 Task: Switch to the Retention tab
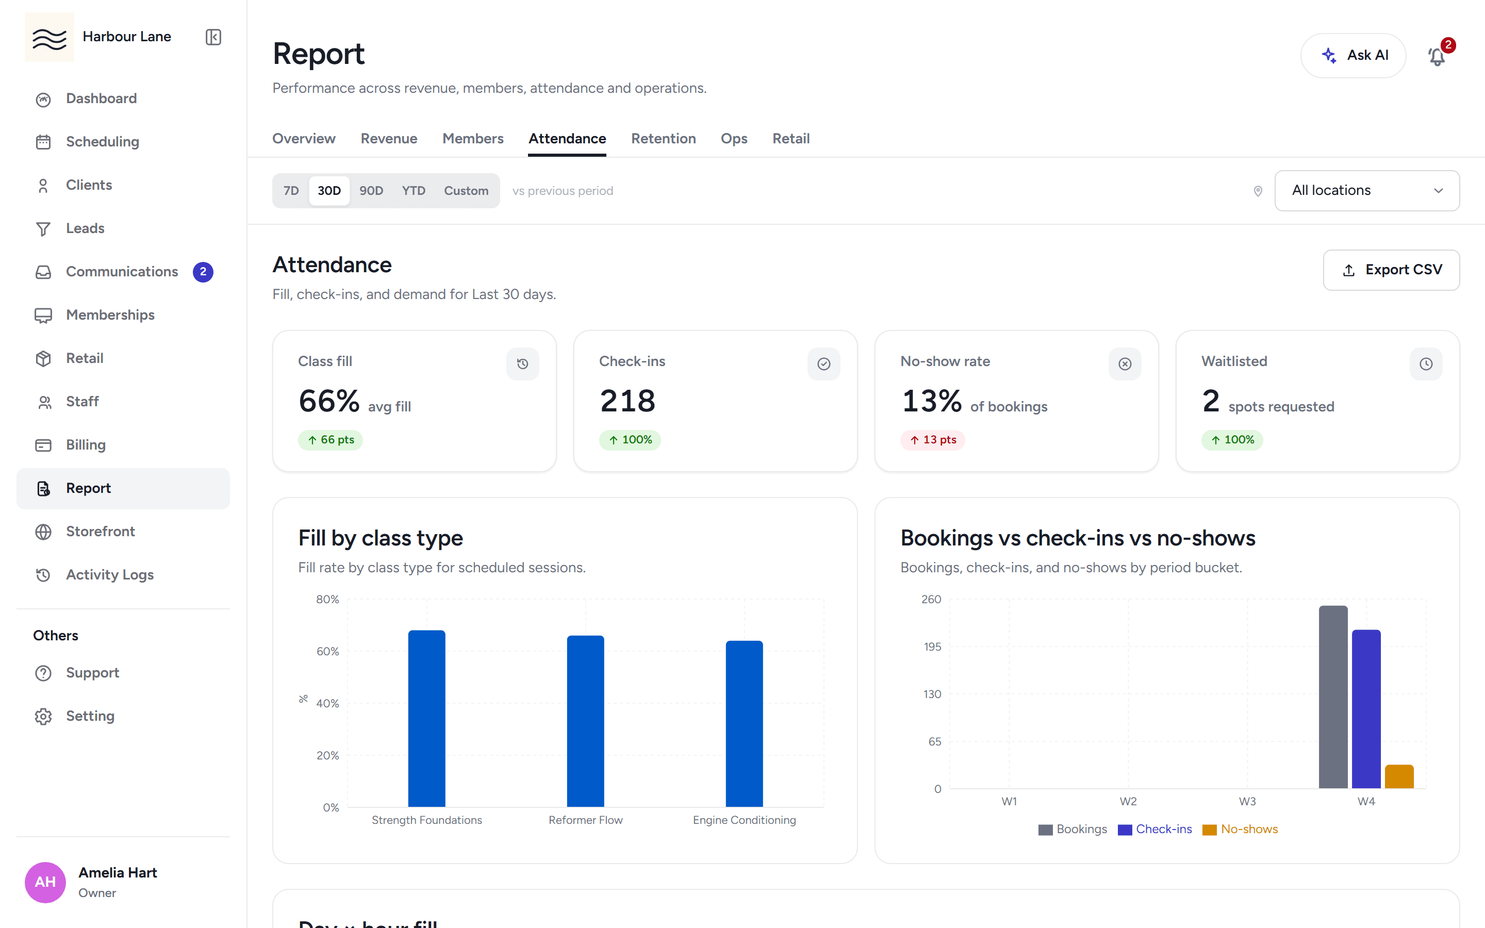tap(663, 139)
